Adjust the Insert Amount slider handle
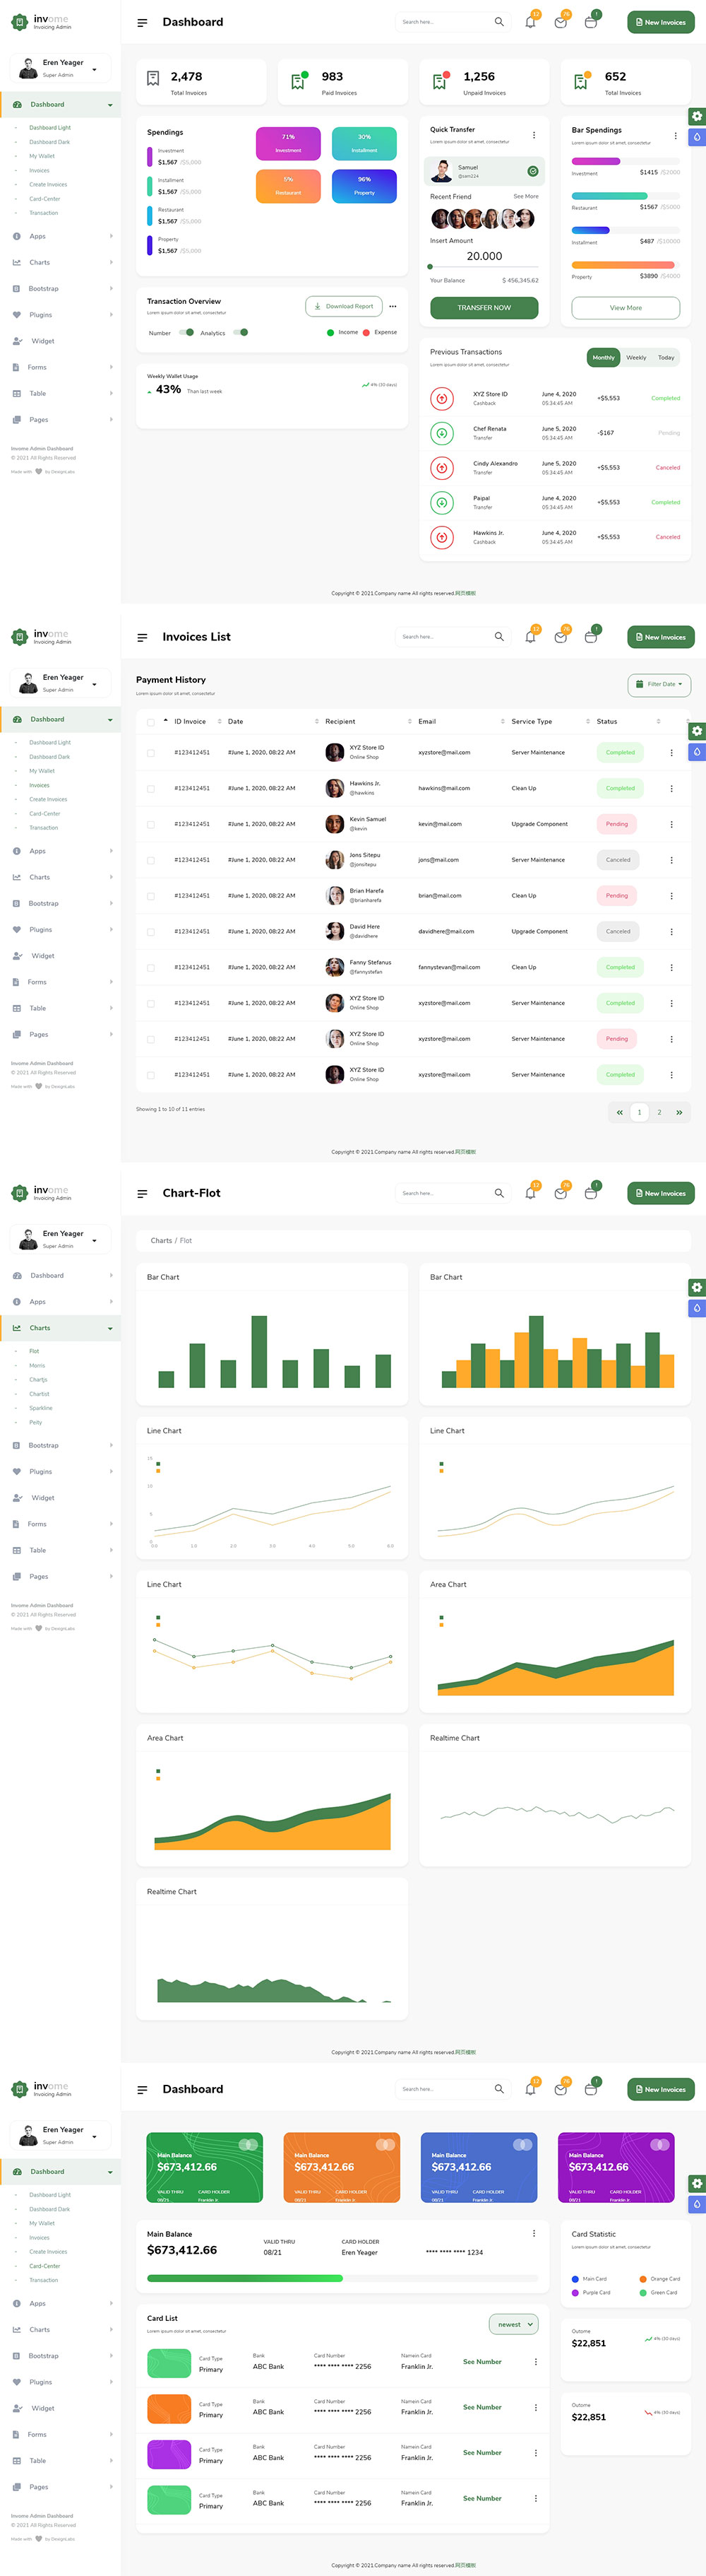Viewport: 706px width, 2576px height. [431, 267]
